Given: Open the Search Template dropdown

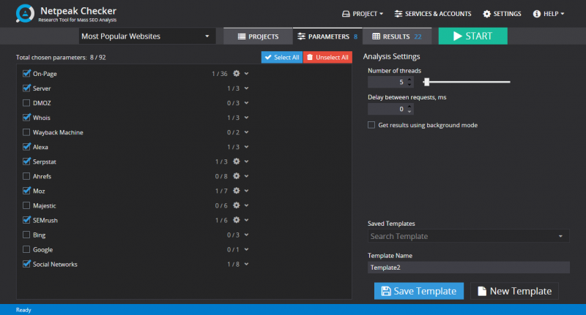Looking at the screenshot, I should [468, 236].
